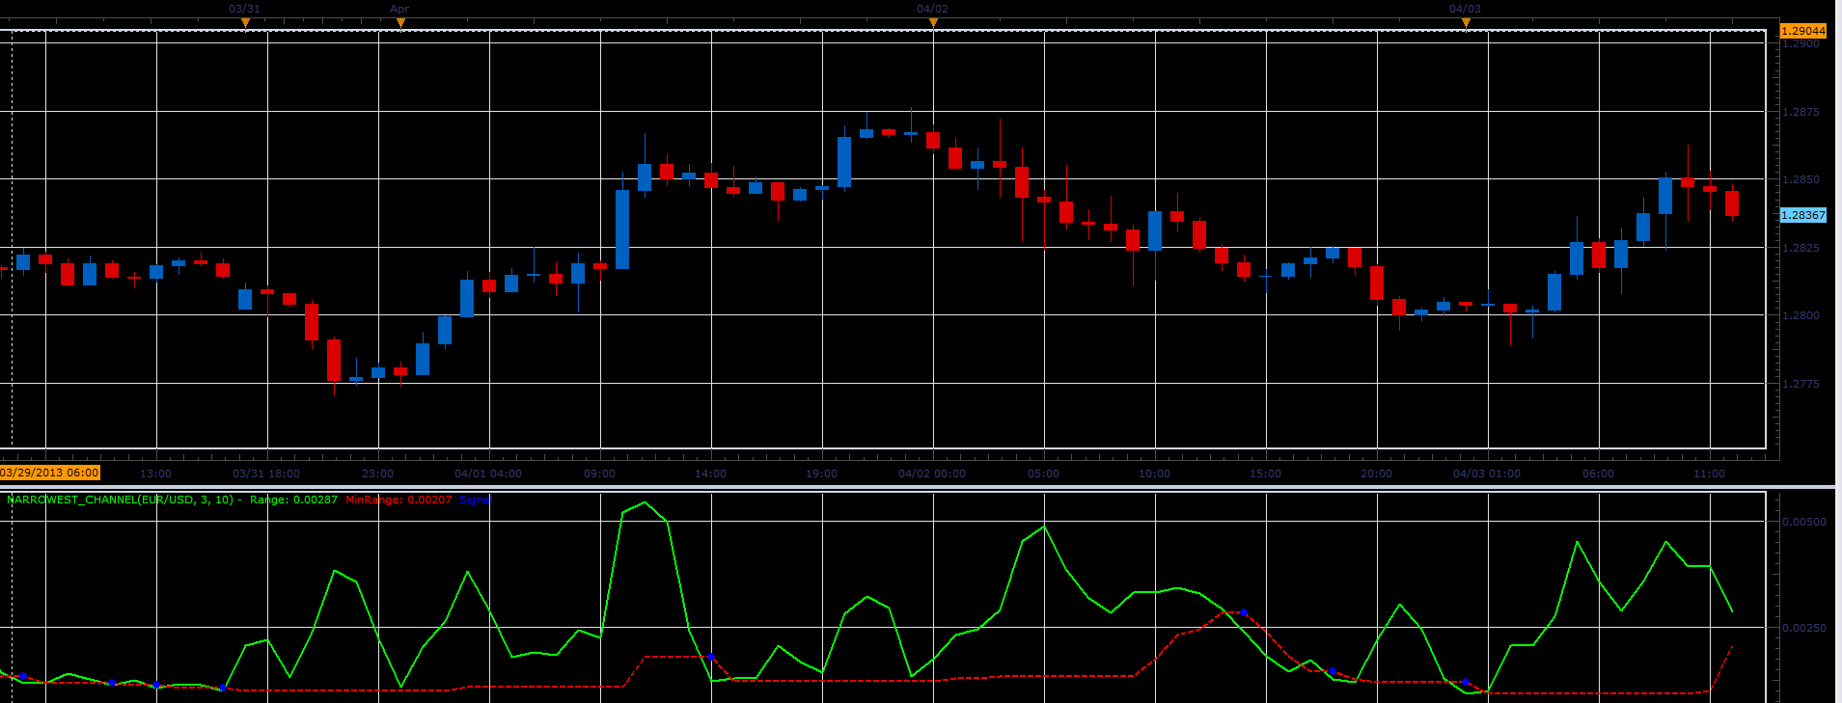Screen dimensions: 1842x703
Task: Click the green Range: 0.00287 legend
Action: [x=293, y=500]
